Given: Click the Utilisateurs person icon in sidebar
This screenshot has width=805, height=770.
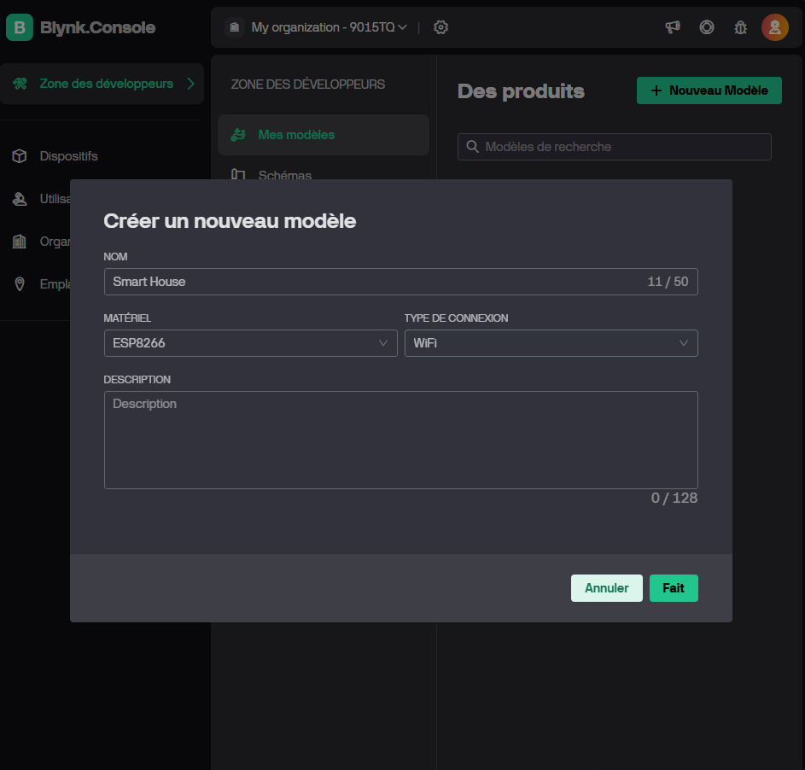Looking at the screenshot, I should tap(20, 199).
